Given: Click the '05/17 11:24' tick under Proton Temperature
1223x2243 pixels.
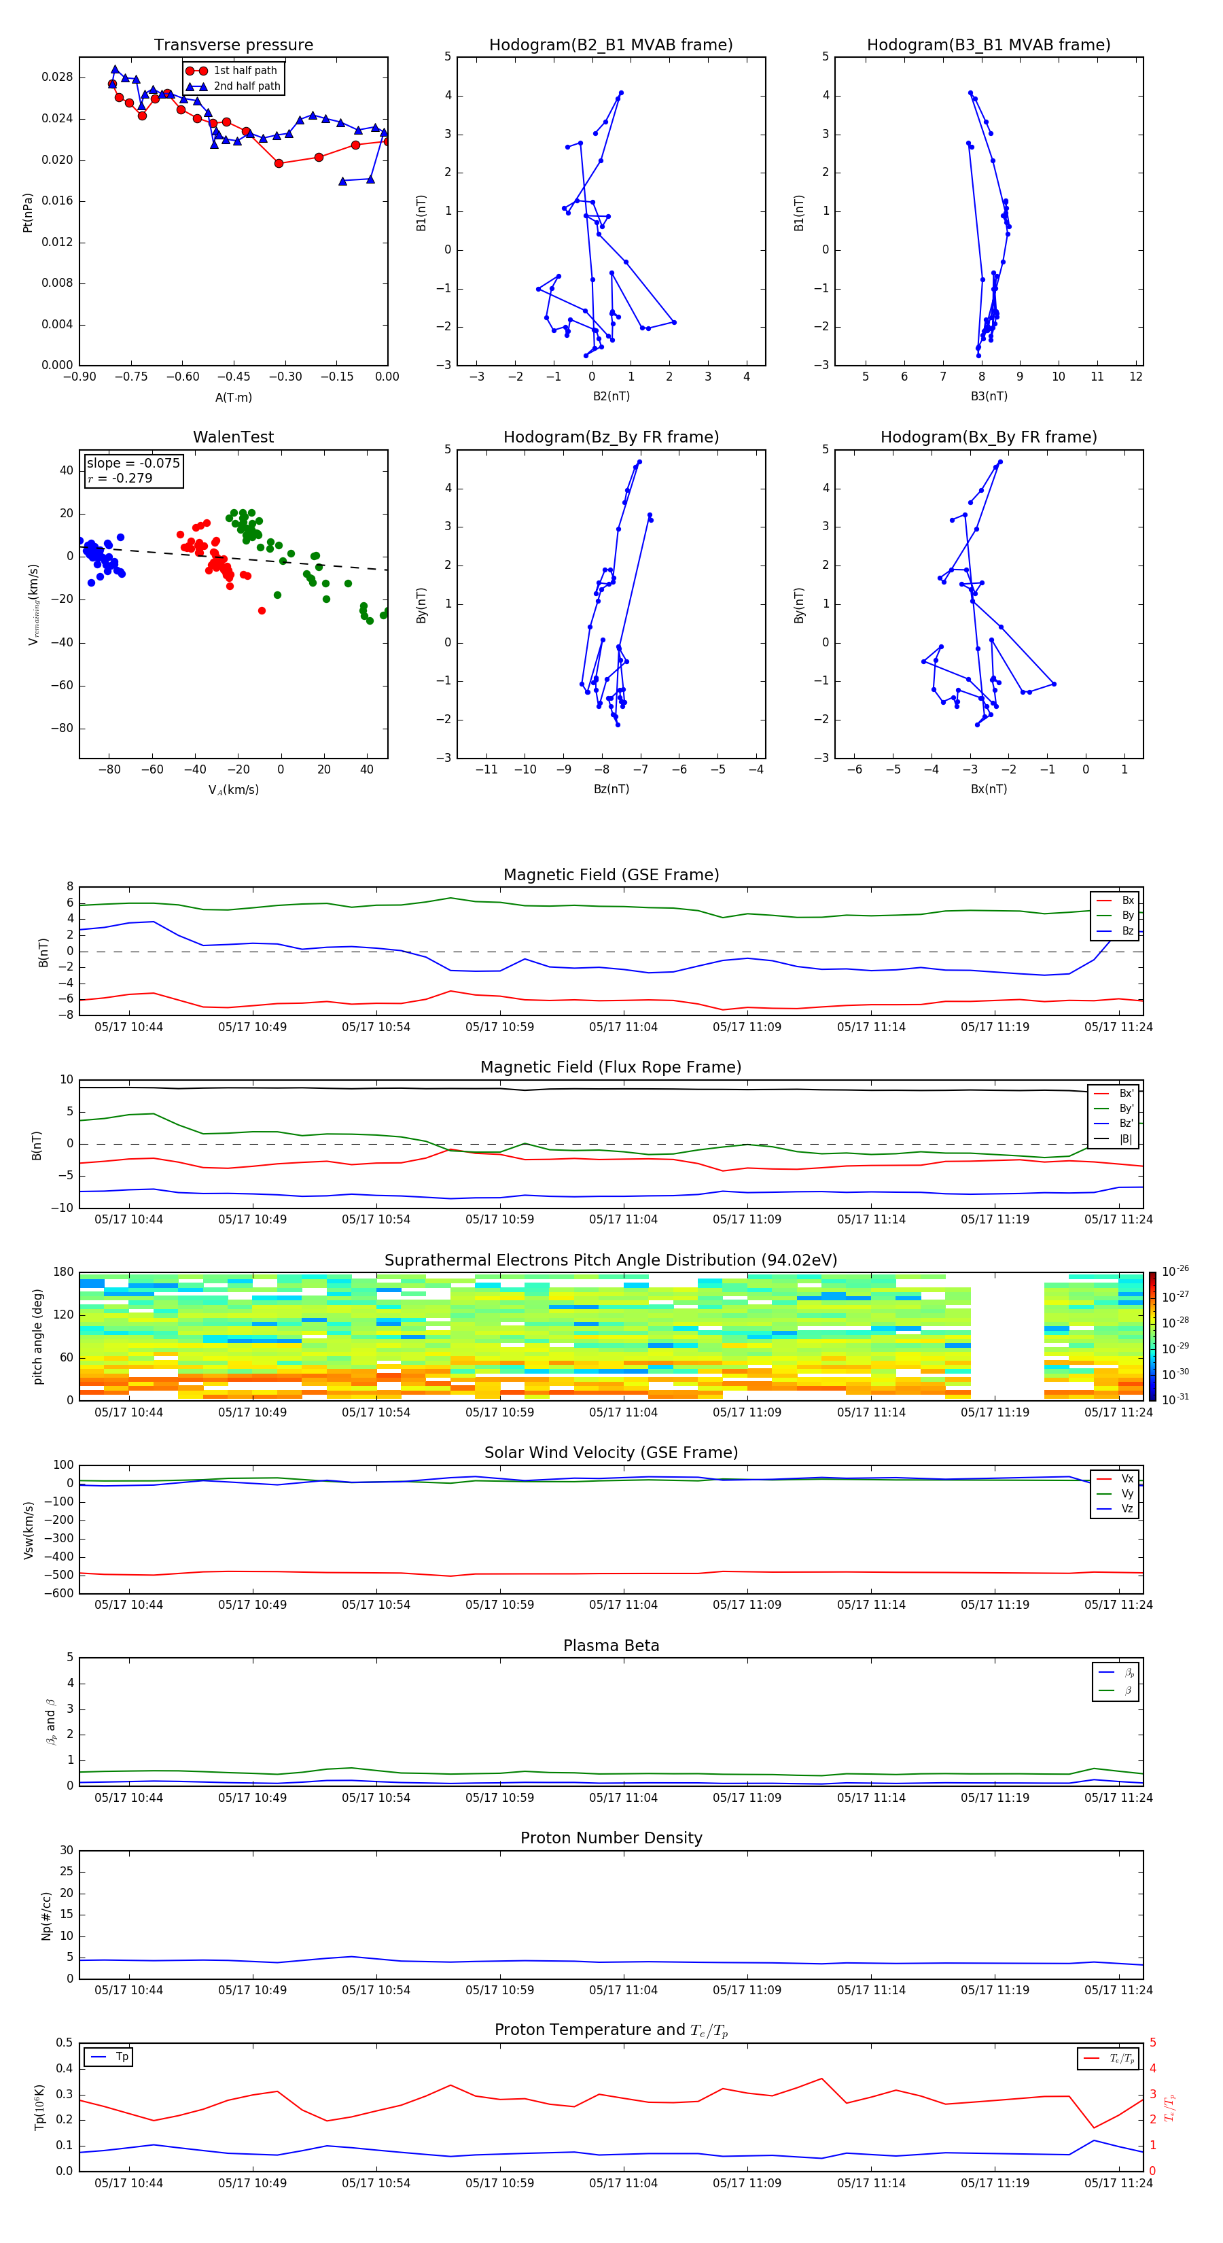Looking at the screenshot, I should tap(1118, 2183).
